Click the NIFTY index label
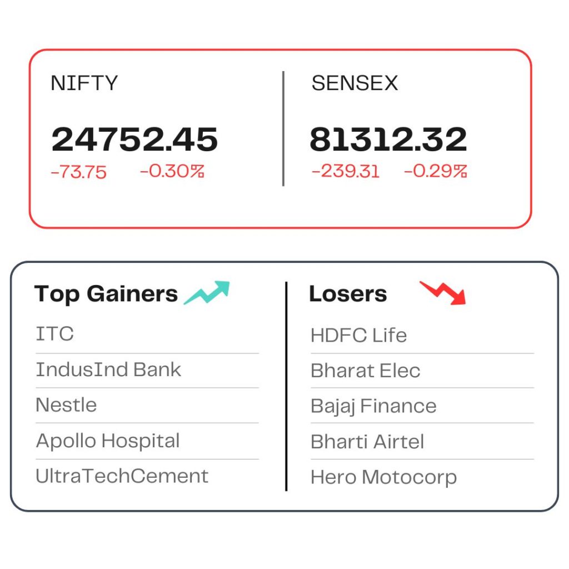The height and width of the screenshot is (569, 569). point(84,83)
